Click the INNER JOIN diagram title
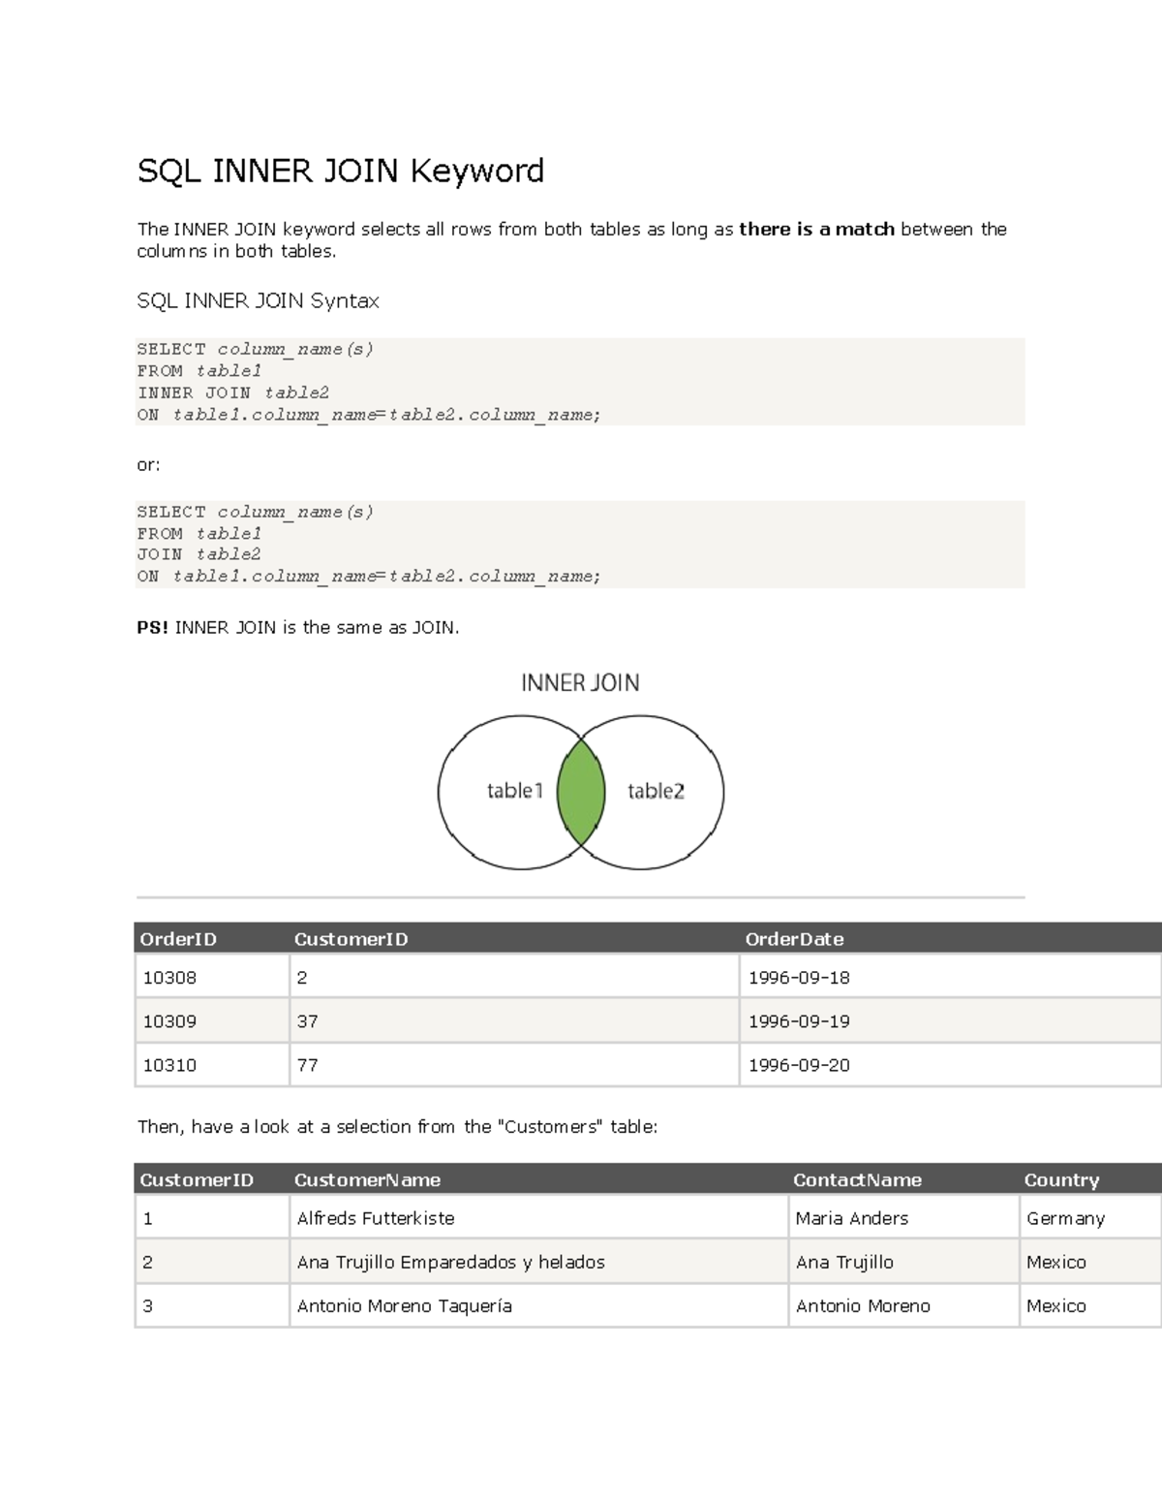 coord(580,683)
